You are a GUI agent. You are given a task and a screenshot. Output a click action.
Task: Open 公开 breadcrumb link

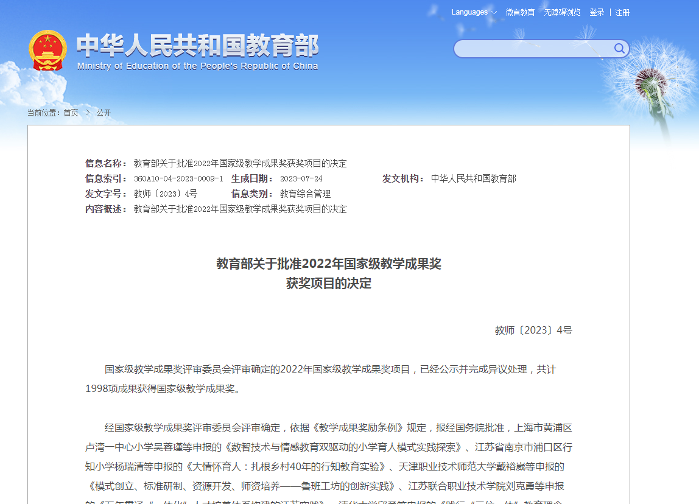click(104, 113)
